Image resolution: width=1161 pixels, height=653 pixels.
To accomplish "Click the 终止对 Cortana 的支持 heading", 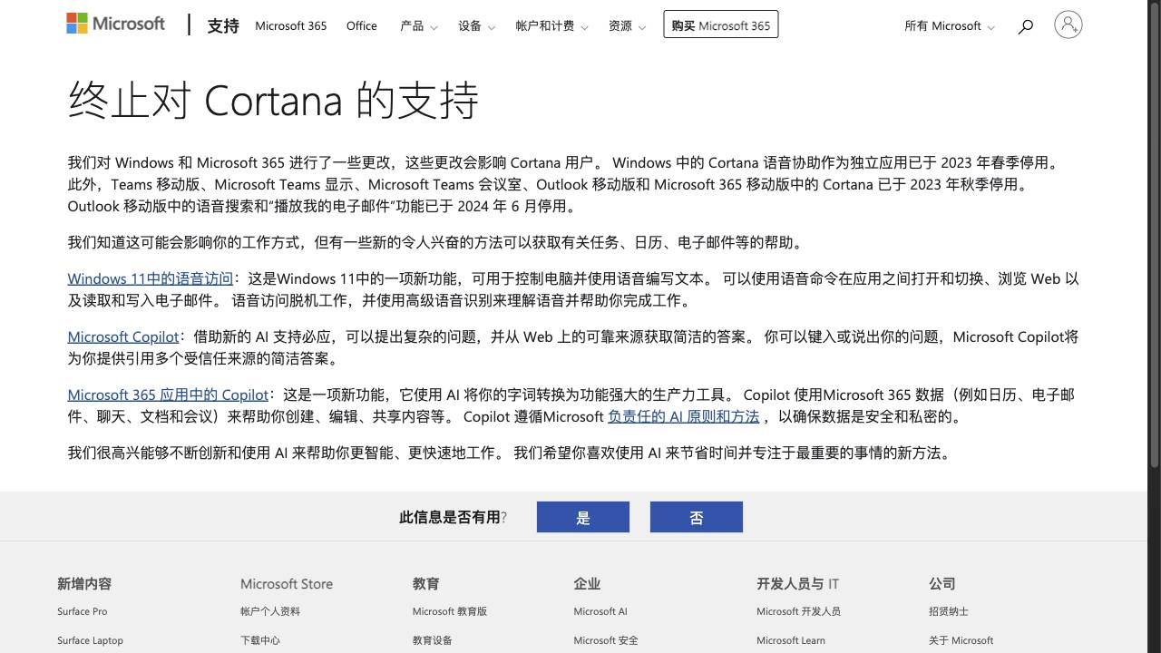I will 273,100.
